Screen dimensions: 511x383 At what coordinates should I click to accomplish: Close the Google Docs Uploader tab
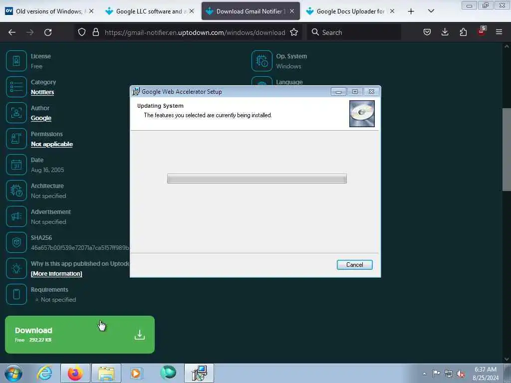[x=392, y=11]
